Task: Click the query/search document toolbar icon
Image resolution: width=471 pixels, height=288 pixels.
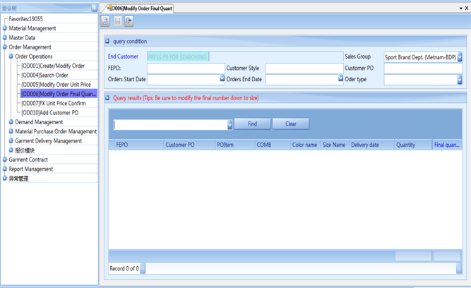Action: (106, 22)
